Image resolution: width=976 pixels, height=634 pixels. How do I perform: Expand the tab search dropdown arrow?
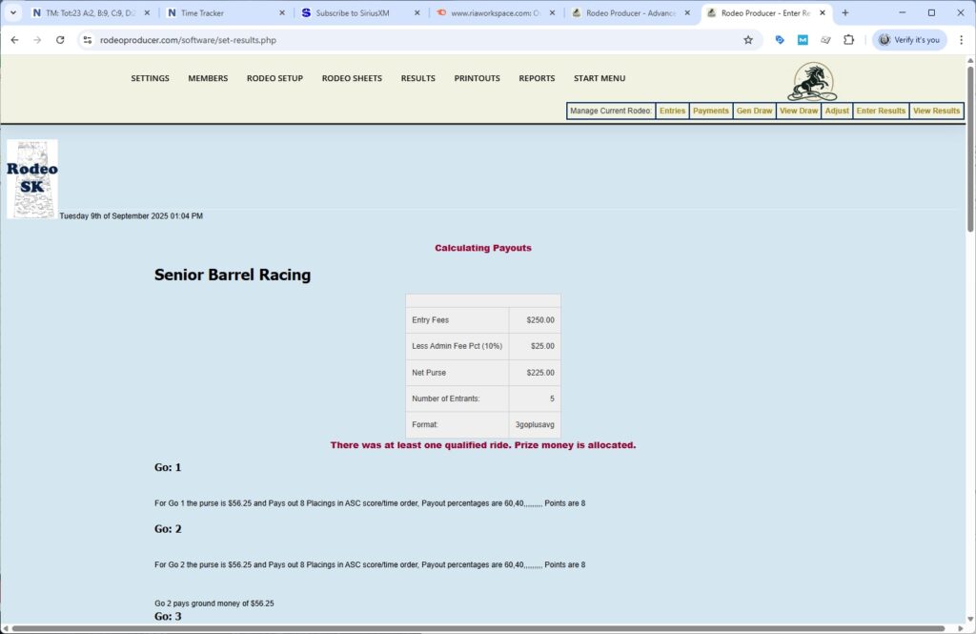pos(13,13)
